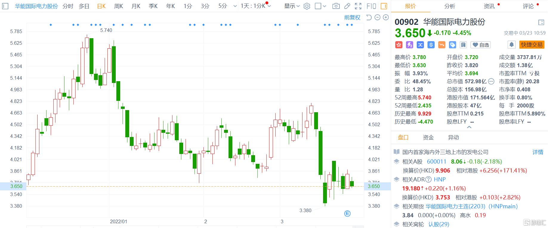
Task: Zoom in chart with plus icon
Action: [x=386, y=17]
